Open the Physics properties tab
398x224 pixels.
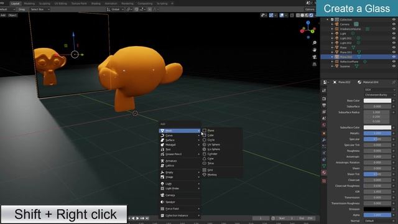point(324,153)
